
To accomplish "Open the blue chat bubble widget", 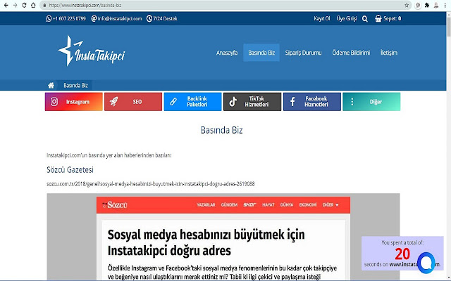I will pyautogui.click(x=426, y=262).
